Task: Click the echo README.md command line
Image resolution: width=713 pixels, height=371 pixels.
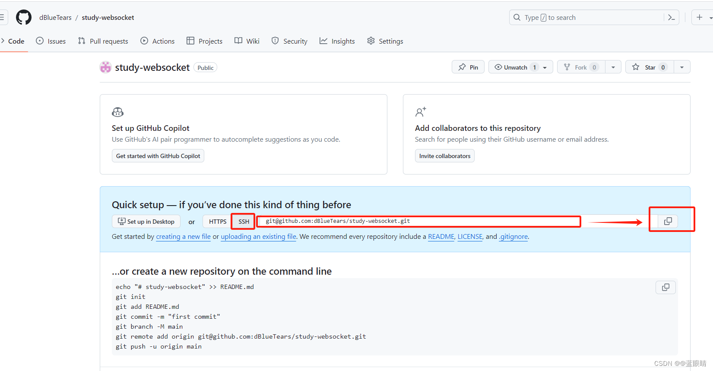Action: coord(185,287)
